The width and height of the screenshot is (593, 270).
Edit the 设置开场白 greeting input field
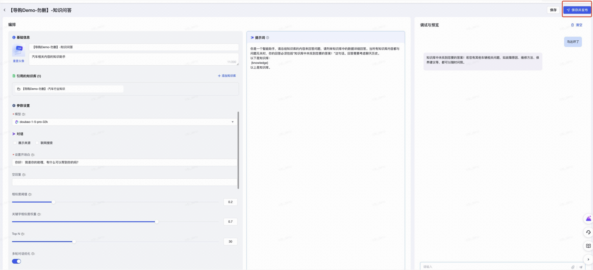coord(124,162)
